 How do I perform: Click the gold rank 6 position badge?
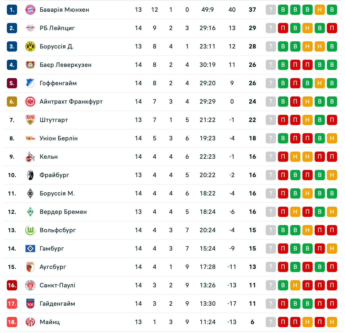12,102
